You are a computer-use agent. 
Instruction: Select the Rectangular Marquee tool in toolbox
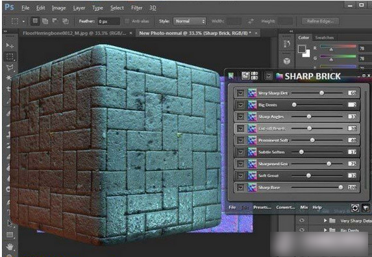pos(10,56)
